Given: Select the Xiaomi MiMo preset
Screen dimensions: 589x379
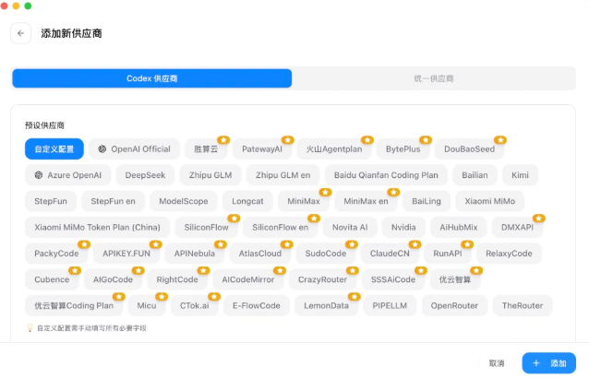Looking at the screenshot, I should (489, 201).
